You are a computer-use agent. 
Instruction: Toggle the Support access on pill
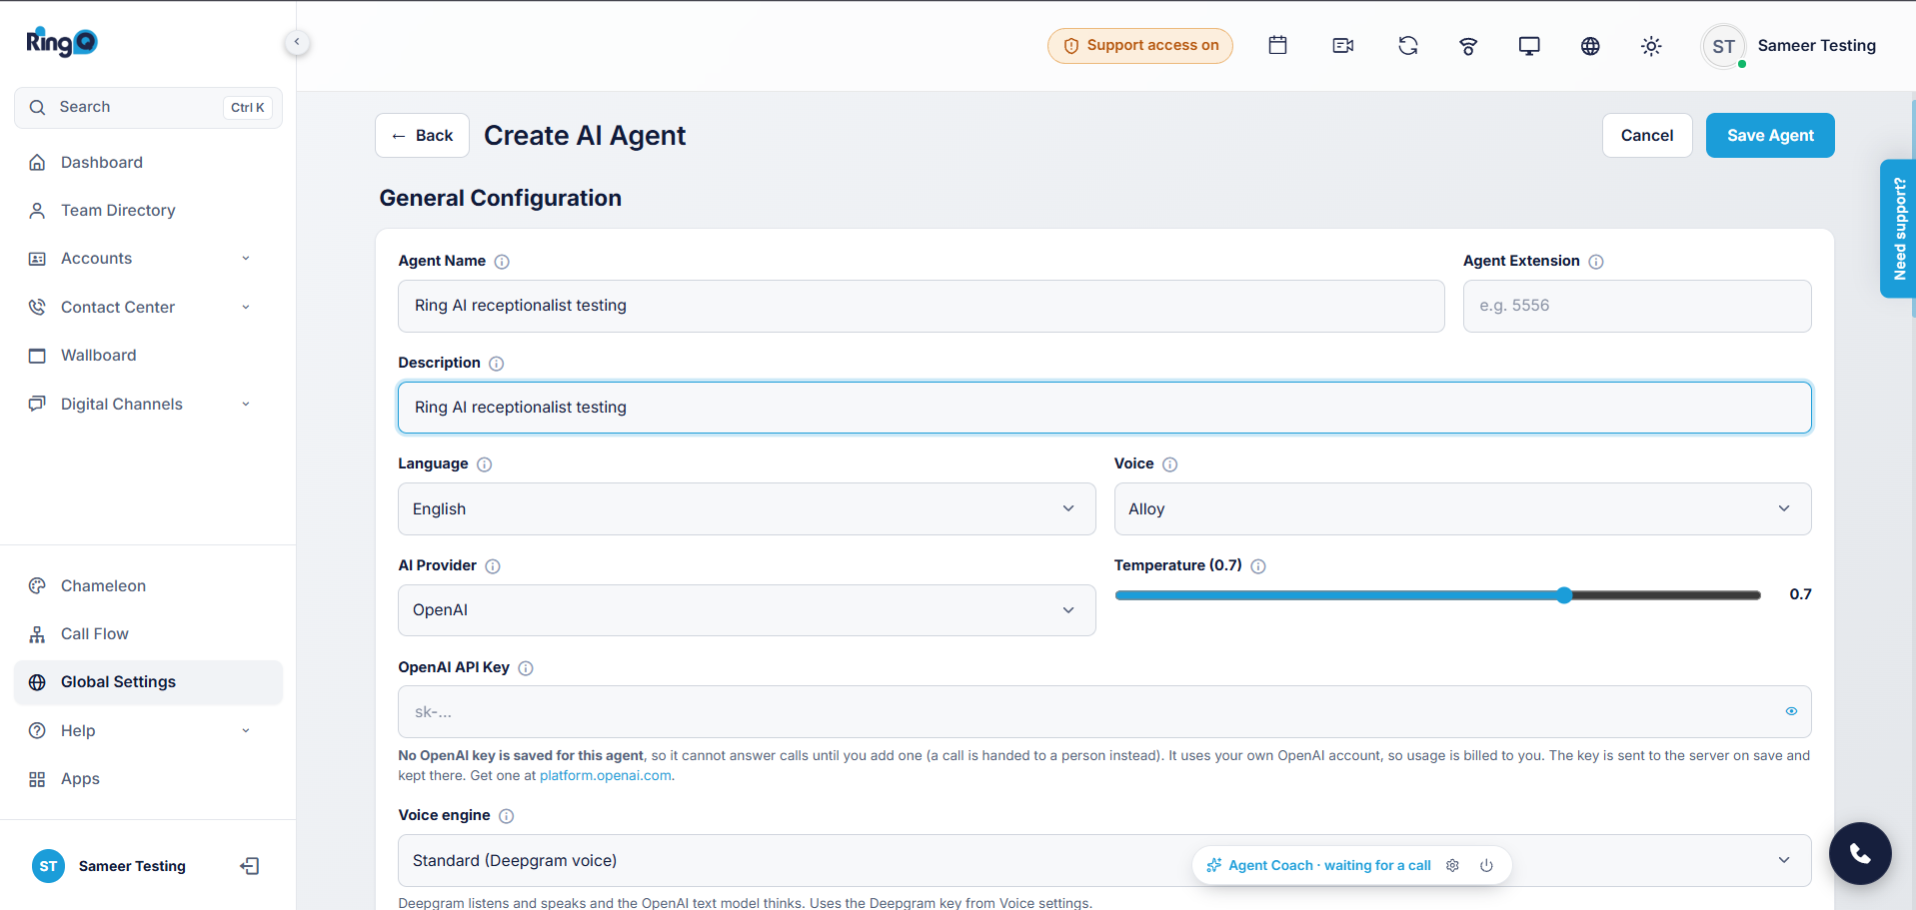point(1140,46)
